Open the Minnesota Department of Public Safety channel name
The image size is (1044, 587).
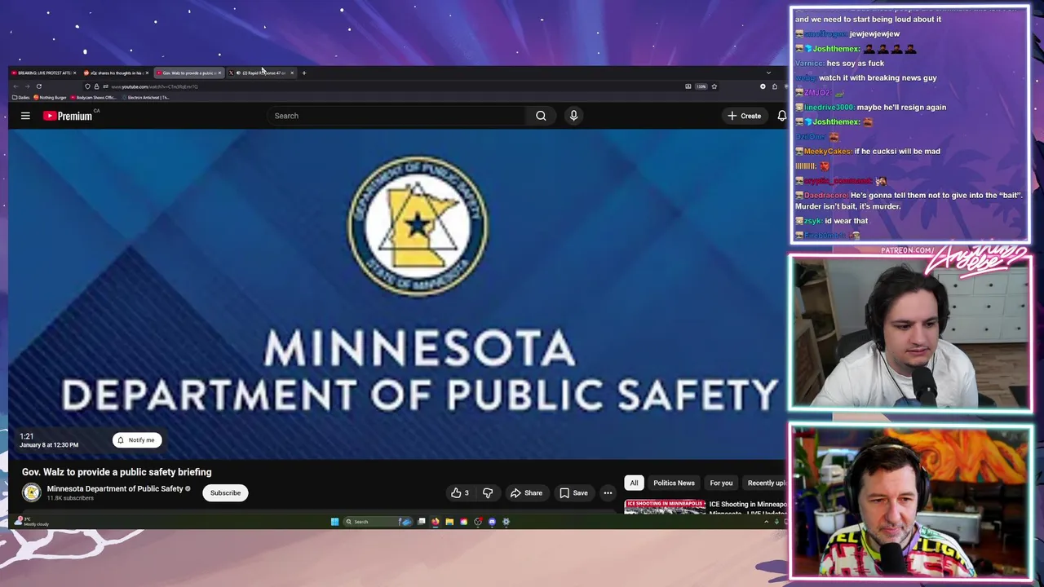click(x=115, y=488)
